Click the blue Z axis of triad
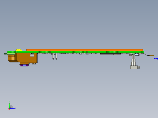The height and width of the screenshot is (118, 158). [12, 109]
